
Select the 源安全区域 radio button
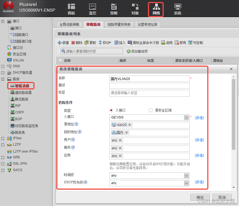[151, 110]
